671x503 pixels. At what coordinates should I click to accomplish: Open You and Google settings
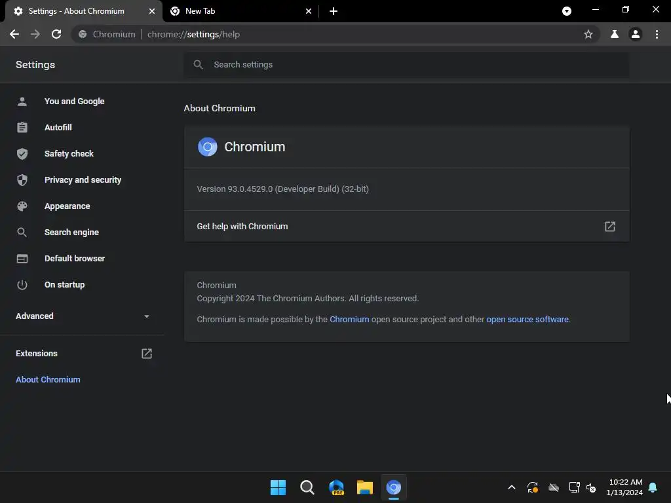75,102
